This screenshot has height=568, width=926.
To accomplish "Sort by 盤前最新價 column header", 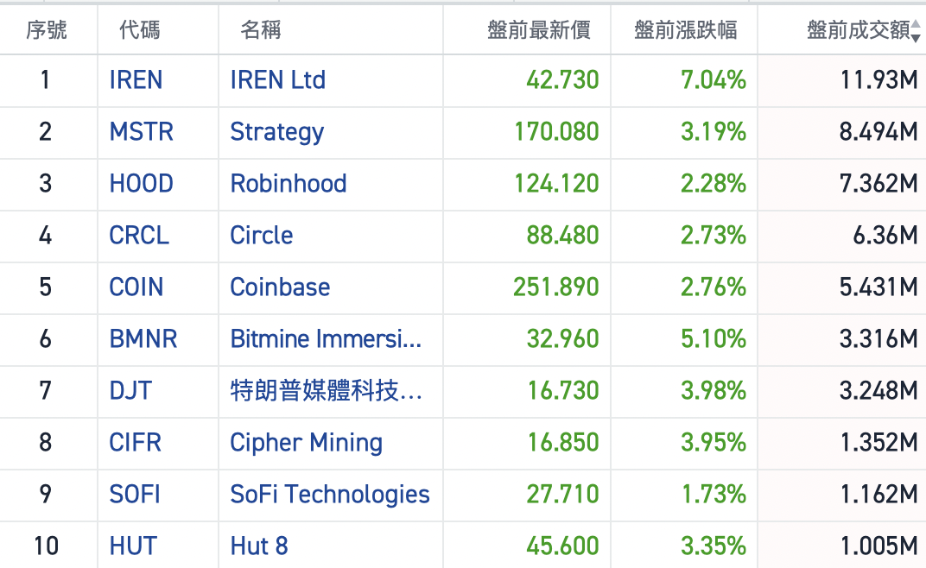I will [538, 31].
